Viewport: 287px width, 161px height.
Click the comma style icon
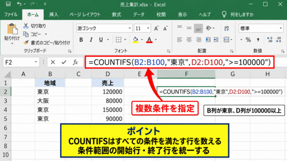tap(258, 40)
